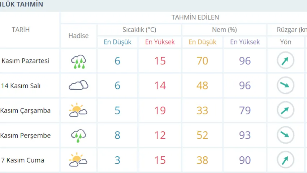
Task: Click the partly sunny icon for Cuma
Action: click(x=78, y=160)
